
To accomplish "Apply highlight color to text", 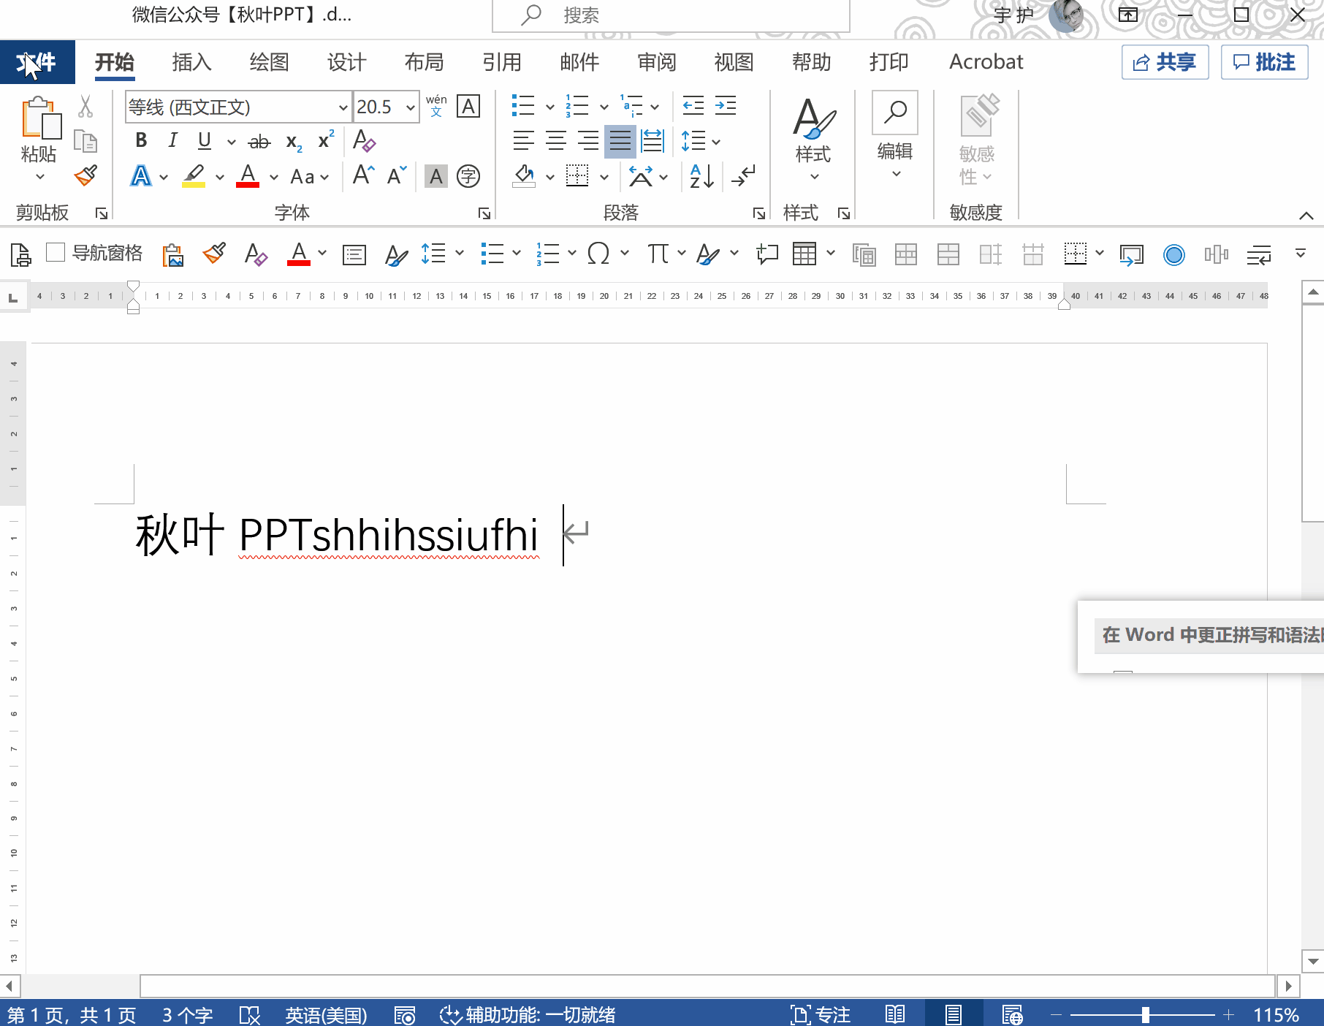I will (x=192, y=176).
